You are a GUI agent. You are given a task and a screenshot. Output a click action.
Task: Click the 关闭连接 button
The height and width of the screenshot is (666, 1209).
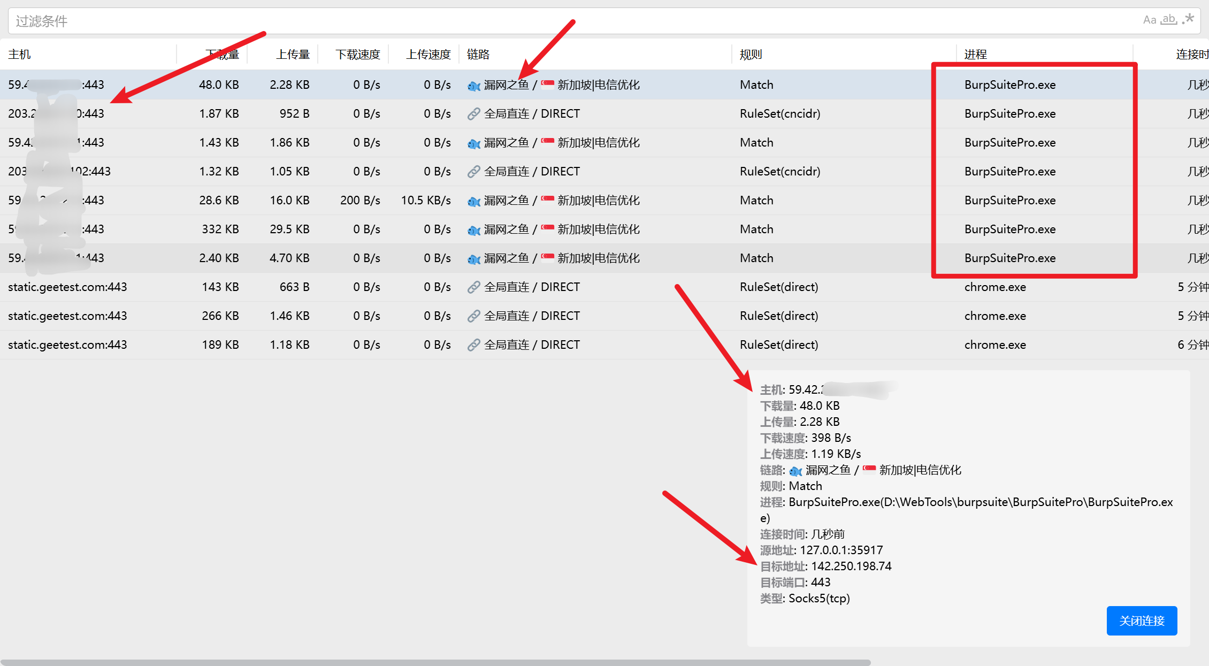pos(1142,621)
